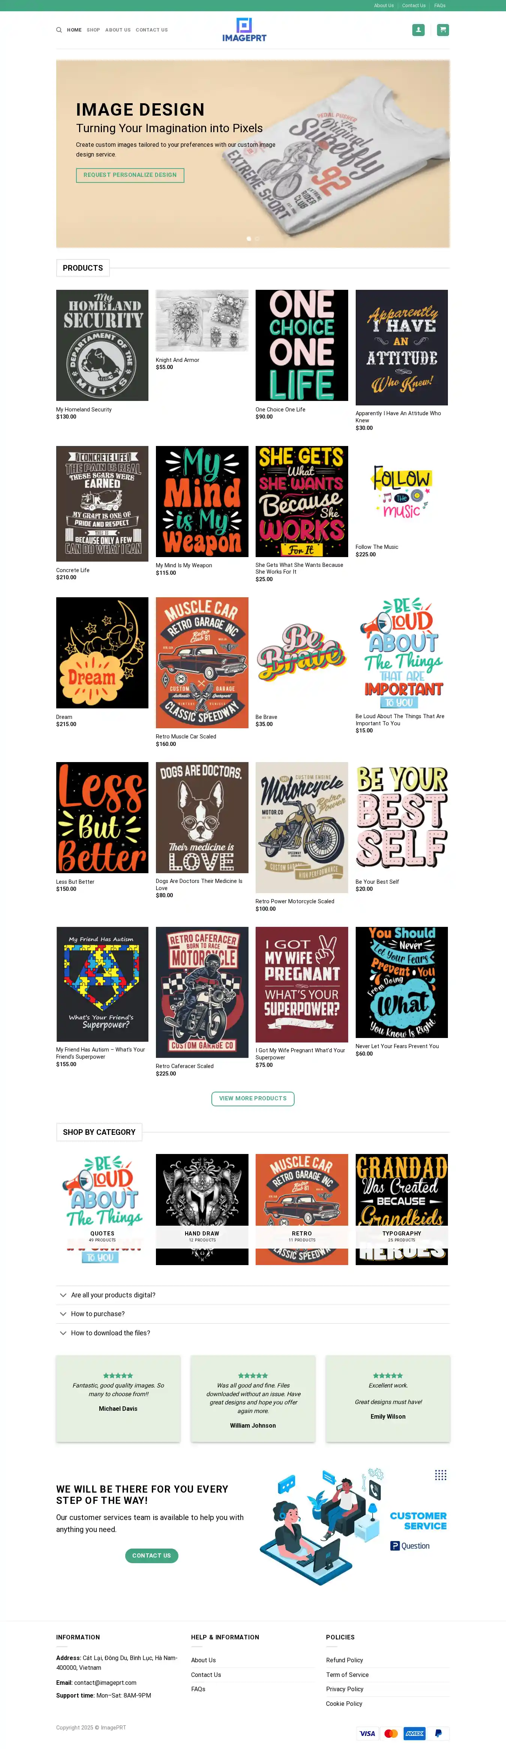Open the ABOUT US navigation item
Screen dimensions: 506x1749
point(118,30)
